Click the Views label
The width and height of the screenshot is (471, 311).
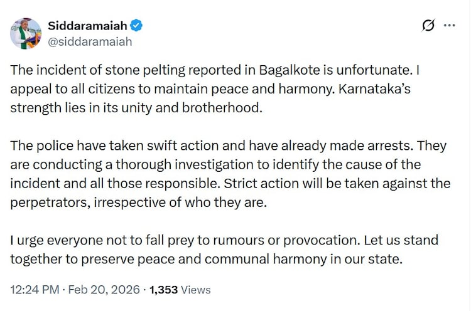pos(196,290)
